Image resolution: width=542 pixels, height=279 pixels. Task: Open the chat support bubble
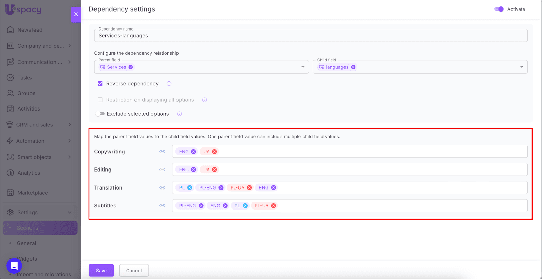point(14,265)
